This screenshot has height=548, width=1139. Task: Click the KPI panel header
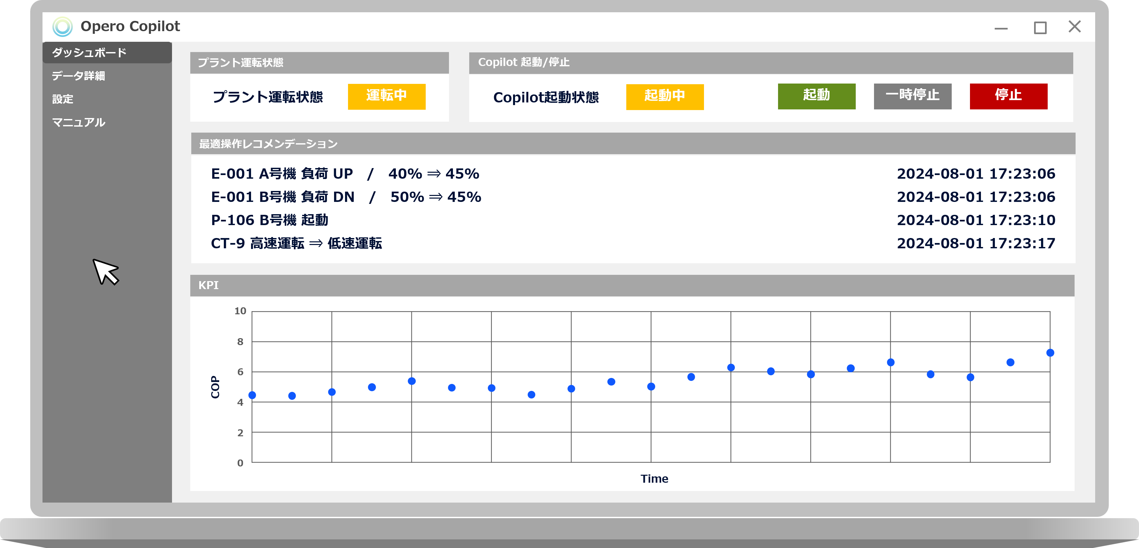point(632,285)
